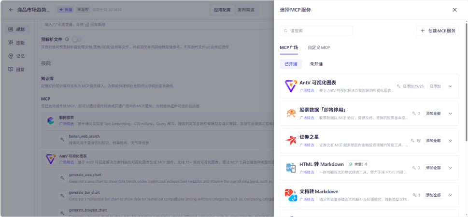Expand the 股票数据 card chevron

pyautogui.click(x=451, y=114)
